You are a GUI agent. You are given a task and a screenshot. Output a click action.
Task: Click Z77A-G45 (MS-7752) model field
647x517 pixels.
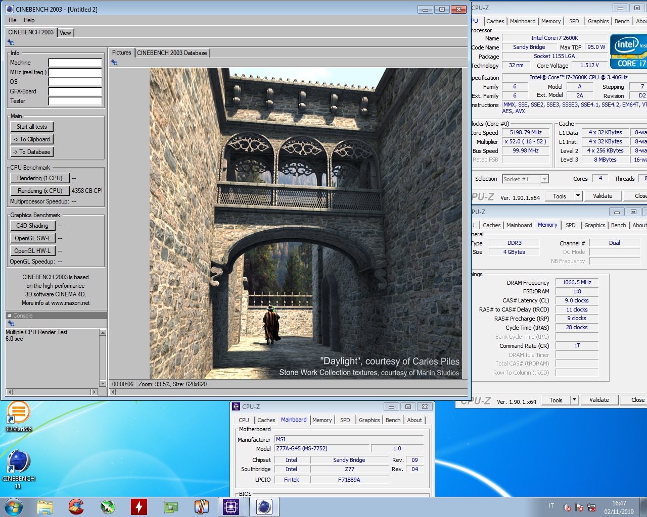[322, 448]
